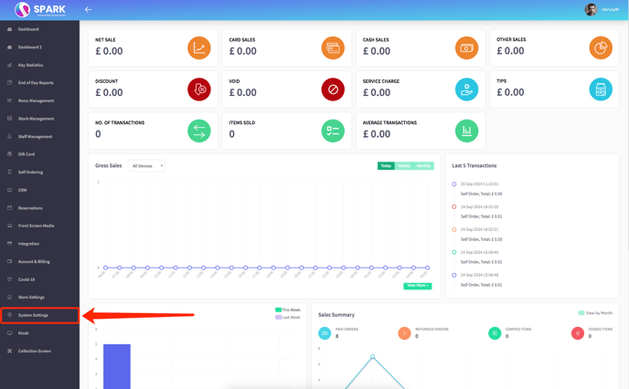Click the Items Sold checklist icon

pos(333,131)
